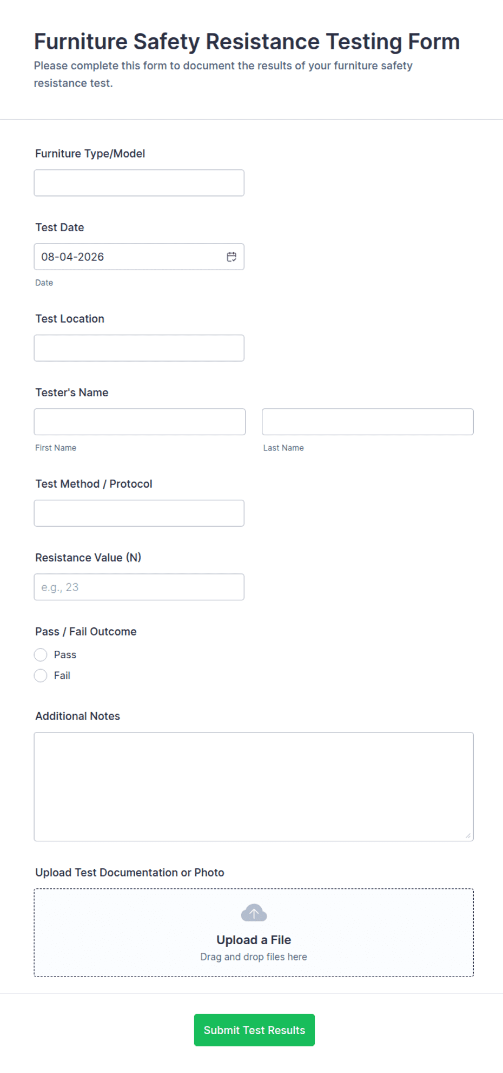Click the Tester's Name field label
This screenshot has height=1073, width=503.
click(x=72, y=392)
